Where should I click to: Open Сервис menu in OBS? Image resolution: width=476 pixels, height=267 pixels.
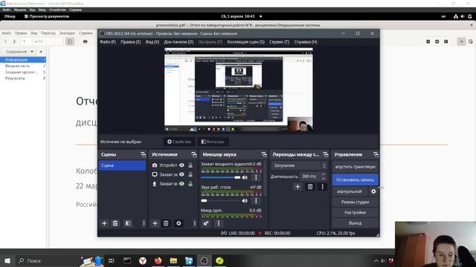[x=279, y=42]
